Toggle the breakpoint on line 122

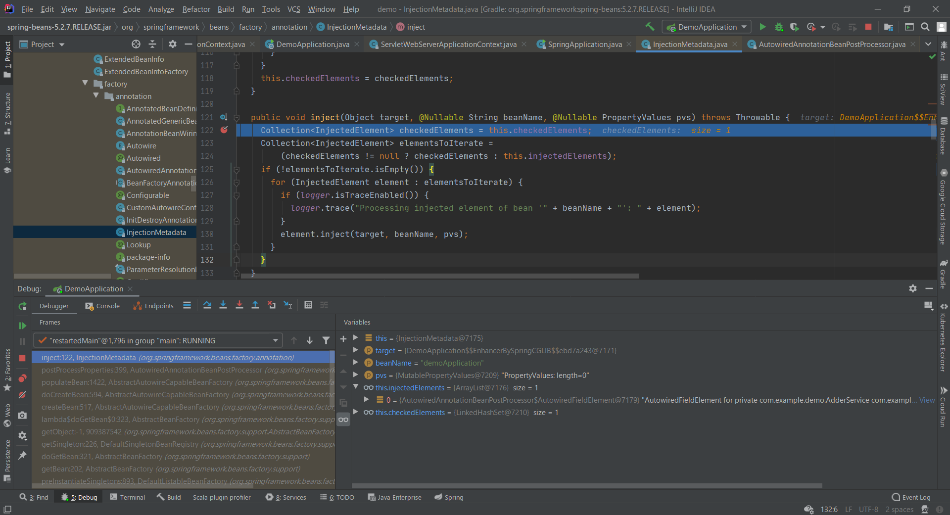point(224,130)
